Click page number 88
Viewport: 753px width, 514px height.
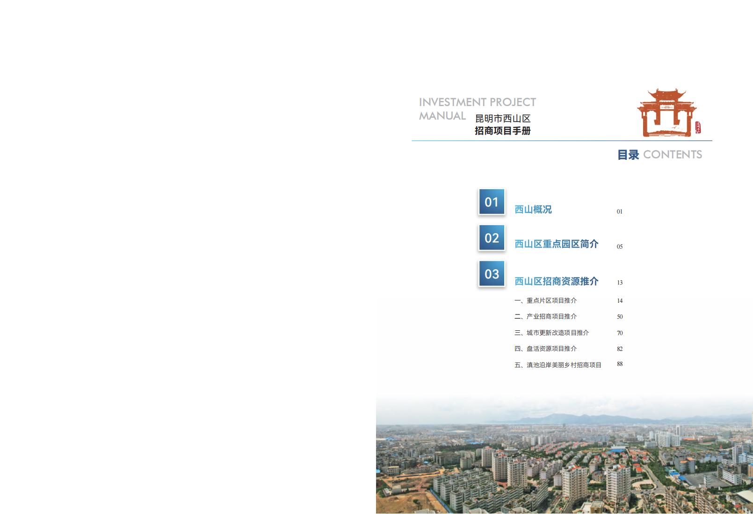click(620, 364)
